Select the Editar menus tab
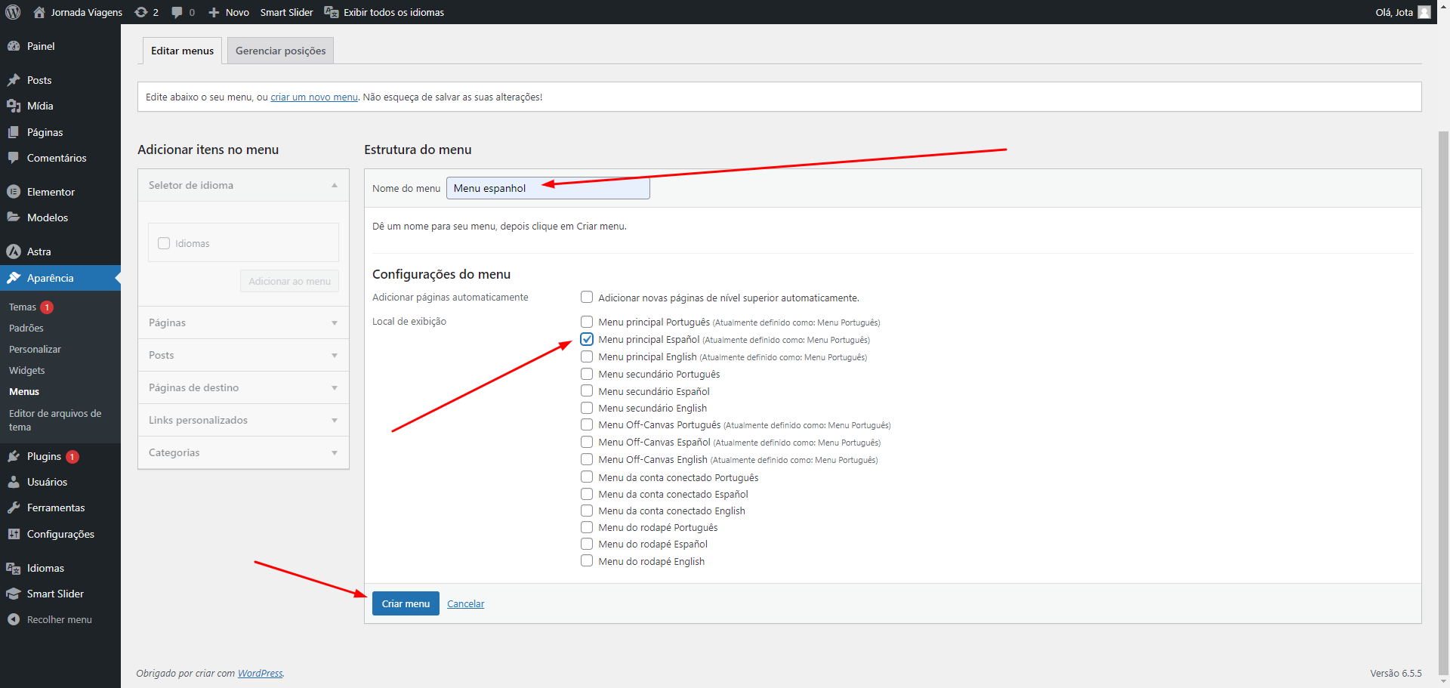Screen dimensions: 1450x688 (182, 51)
